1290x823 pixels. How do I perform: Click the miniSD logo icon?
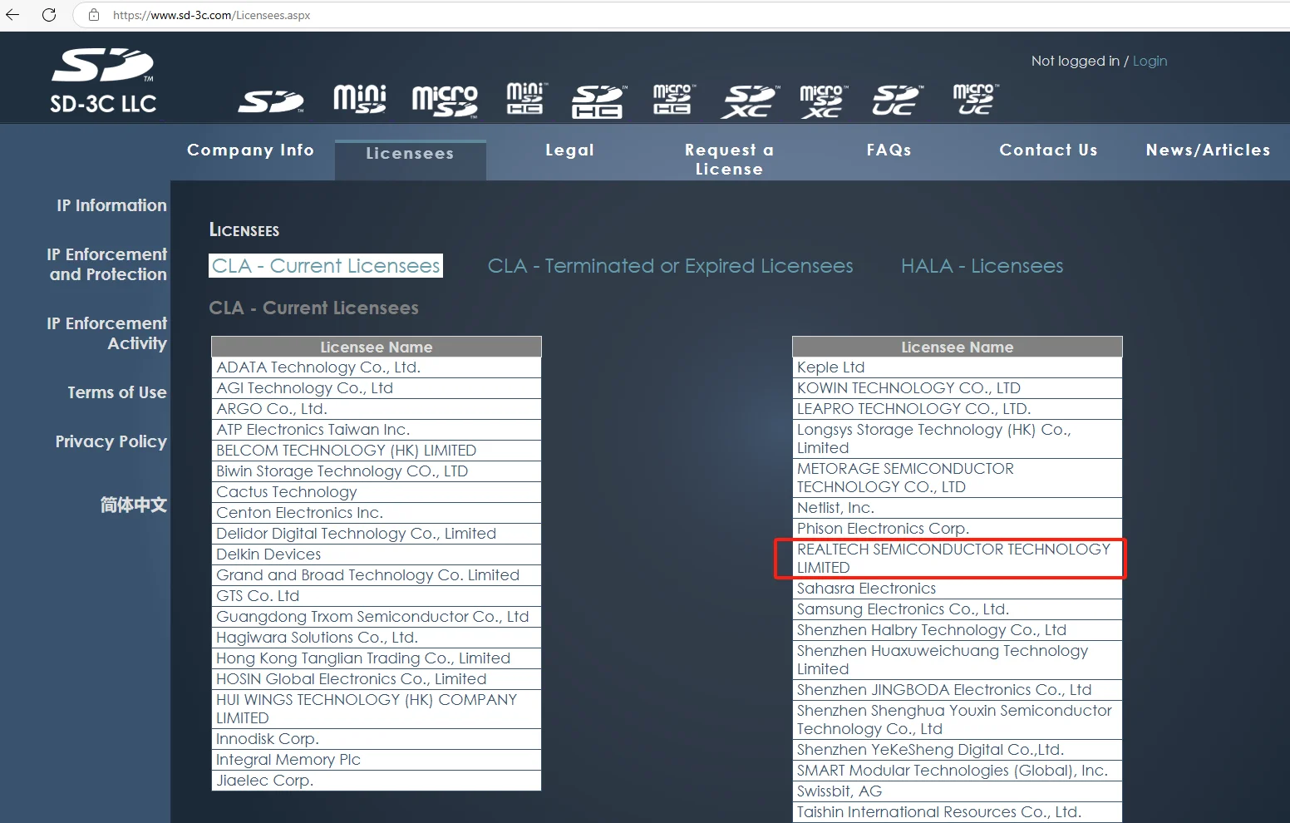click(x=359, y=99)
